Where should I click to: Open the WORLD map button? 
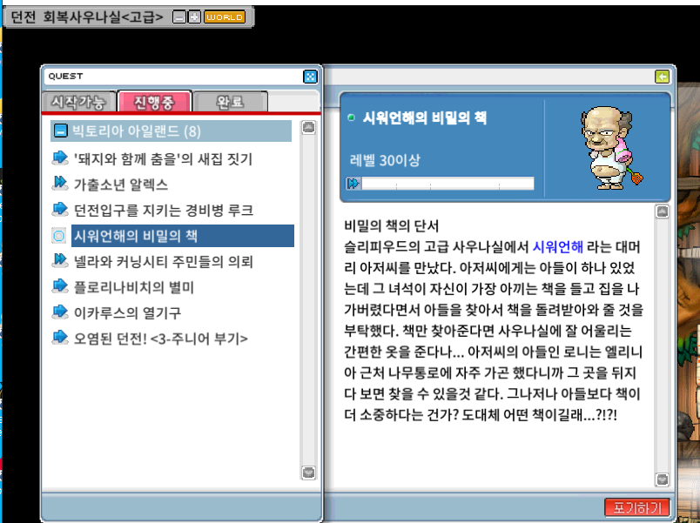(x=225, y=17)
